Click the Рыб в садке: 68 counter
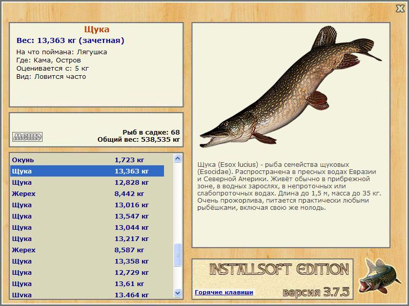Image resolution: width=409 pixels, height=306 pixels. pos(151,133)
